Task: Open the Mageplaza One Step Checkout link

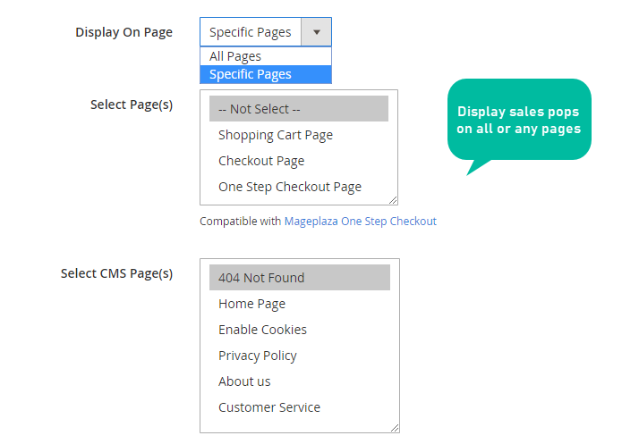Action: 361,221
